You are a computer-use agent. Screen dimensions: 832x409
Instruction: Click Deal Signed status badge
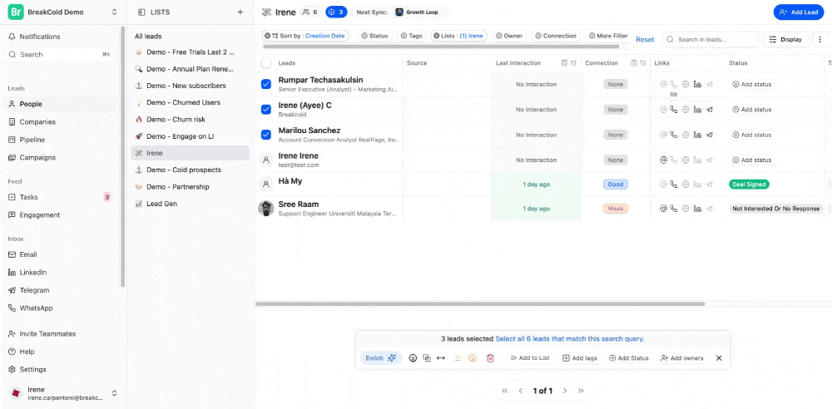click(x=749, y=185)
